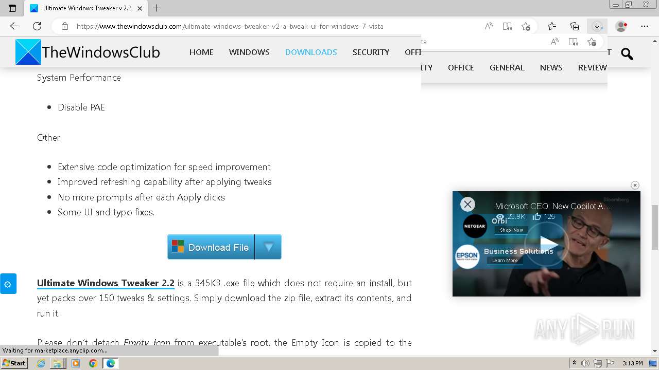The width and height of the screenshot is (659, 370).
Task: Open the GENERAL menu item
Action: click(x=507, y=67)
